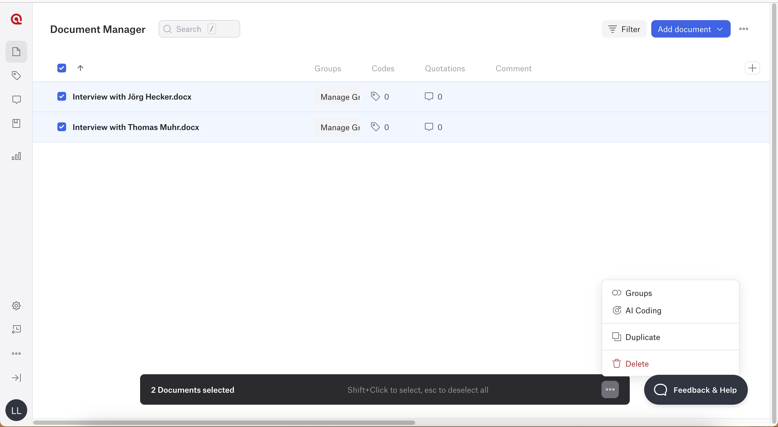Click the export arrow icon in sidebar
The image size is (778, 427).
click(x=16, y=329)
